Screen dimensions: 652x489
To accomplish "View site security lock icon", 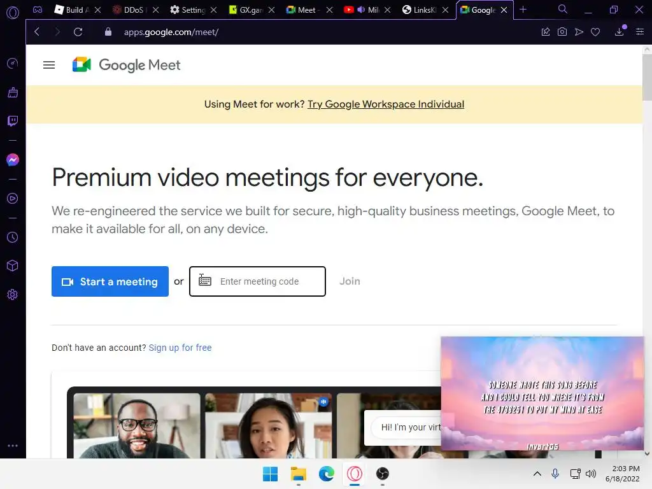I will 108,32.
